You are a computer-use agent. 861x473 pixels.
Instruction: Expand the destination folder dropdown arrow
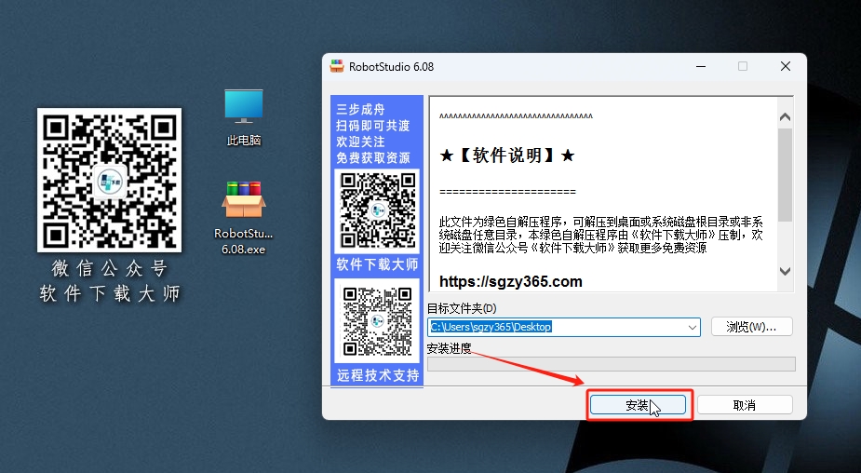pyautogui.click(x=693, y=327)
